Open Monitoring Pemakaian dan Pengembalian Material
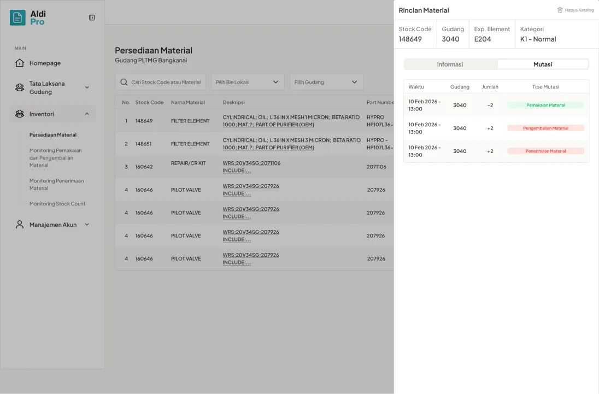This screenshot has height=394, width=599. pyautogui.click(x=56, y=158)
